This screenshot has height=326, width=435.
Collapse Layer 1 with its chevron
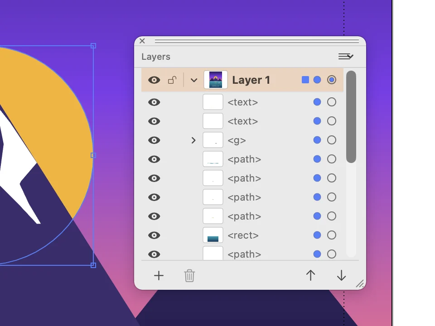194,81
